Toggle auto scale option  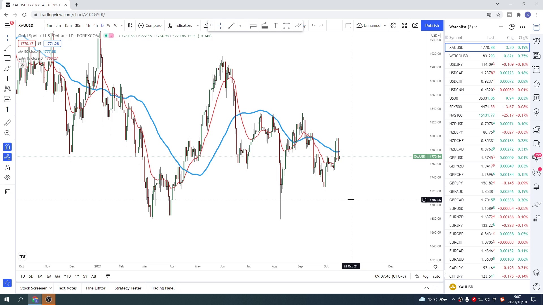[x=436, y=276]
